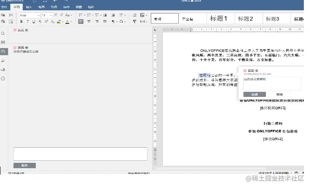Image resolution: width=310 pixels, height=188 pixels.
Task: Click the chat message input box
Action: [80, 154]
